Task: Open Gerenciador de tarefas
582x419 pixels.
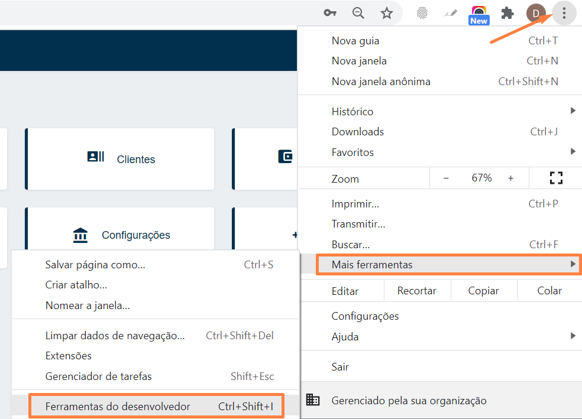Action: point(155,376)
